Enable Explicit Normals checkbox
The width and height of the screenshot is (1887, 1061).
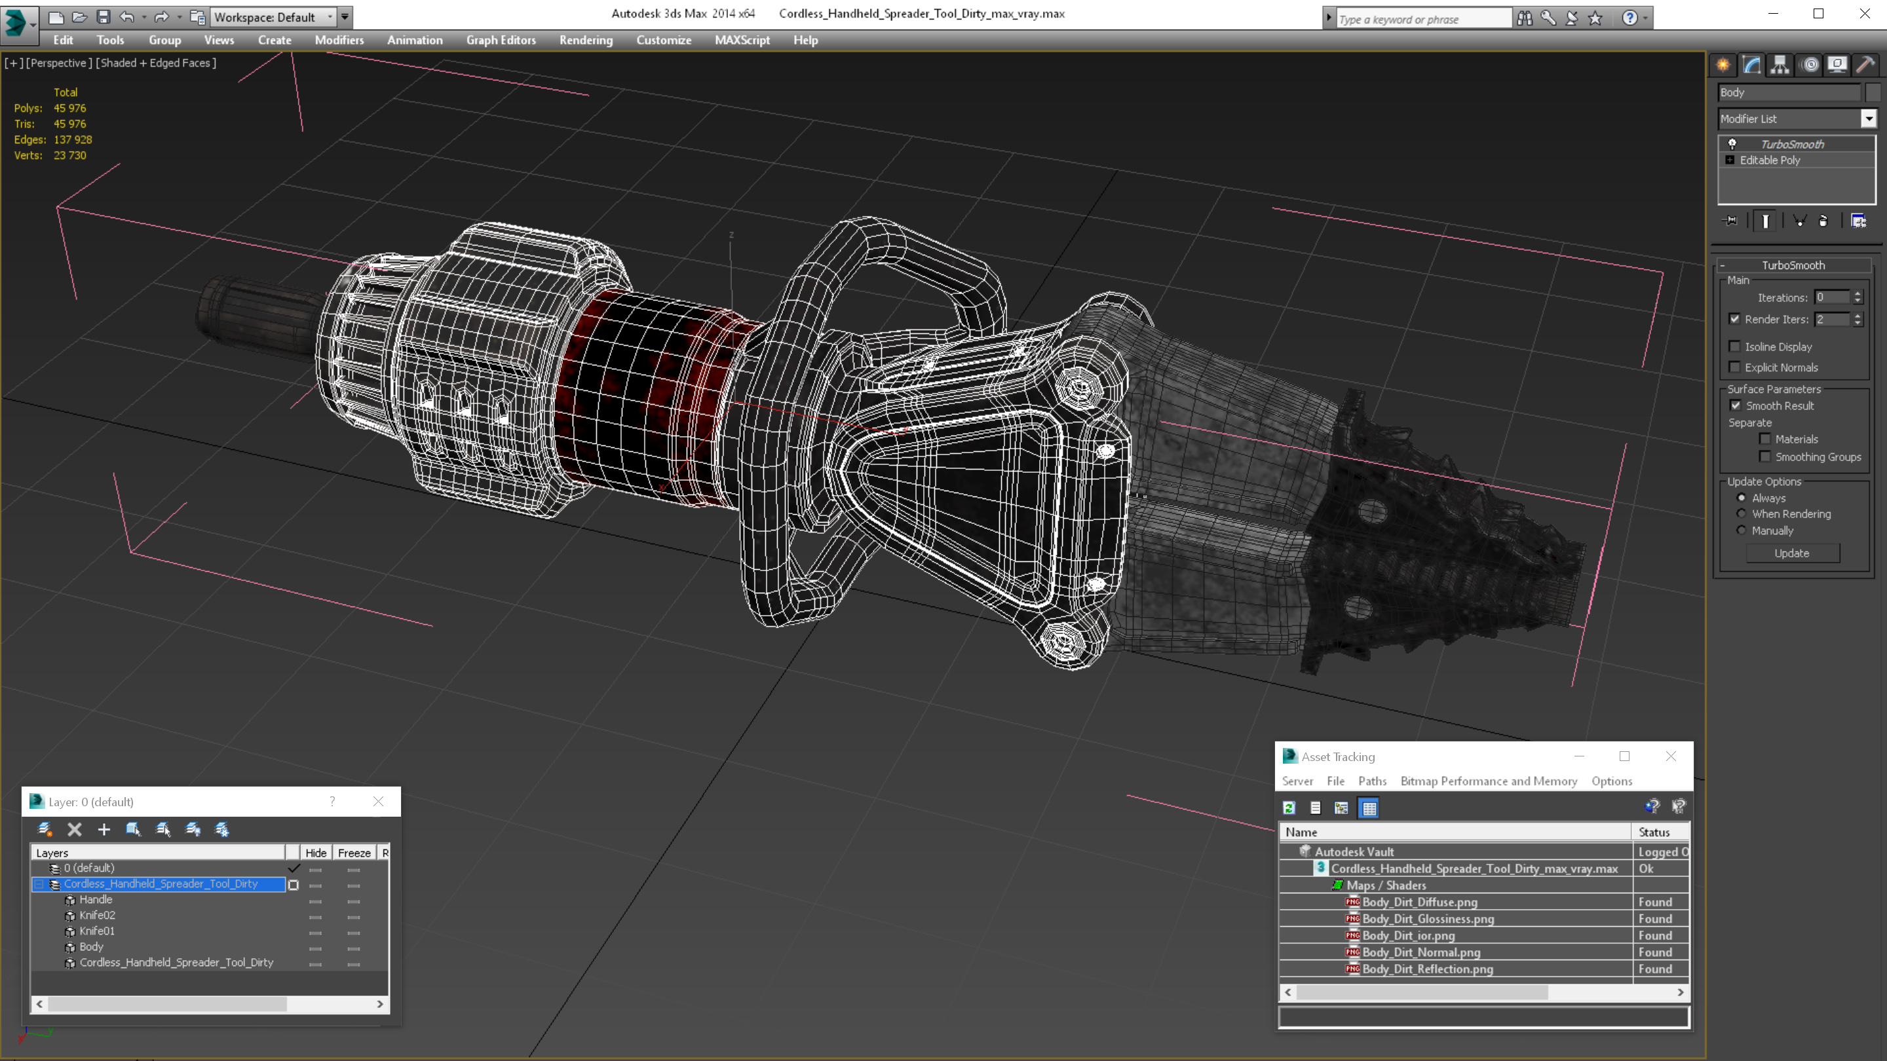point(1734,367)
